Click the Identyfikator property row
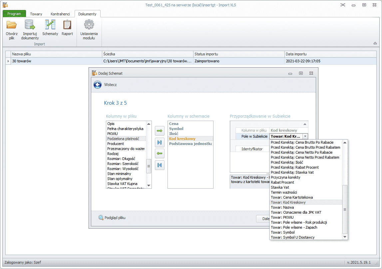Screen dimensions: 382x269 tap(252, 149)
